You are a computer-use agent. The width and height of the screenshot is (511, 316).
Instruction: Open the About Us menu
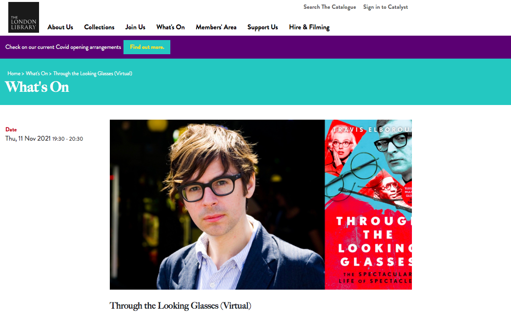coord(61,27)
